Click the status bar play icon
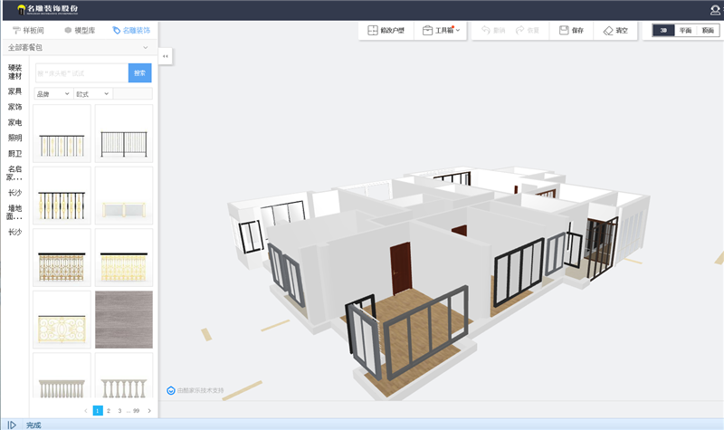The width and height of the screenshot is (724, 430). (12, 425)
